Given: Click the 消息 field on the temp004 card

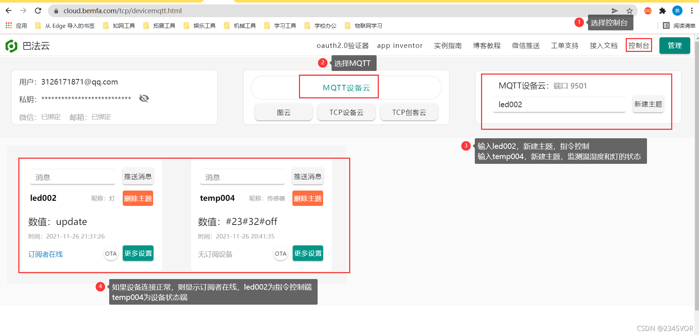Looking at the screenshot, I should 243,177.
